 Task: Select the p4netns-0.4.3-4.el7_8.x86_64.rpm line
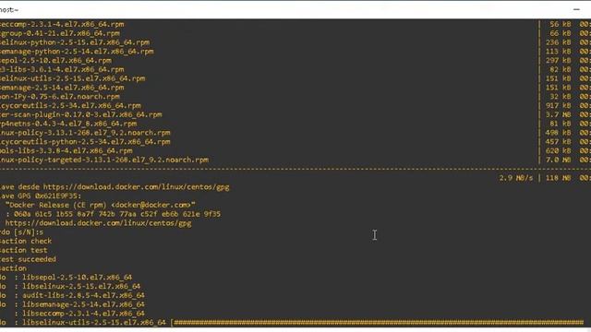point(68,124)
